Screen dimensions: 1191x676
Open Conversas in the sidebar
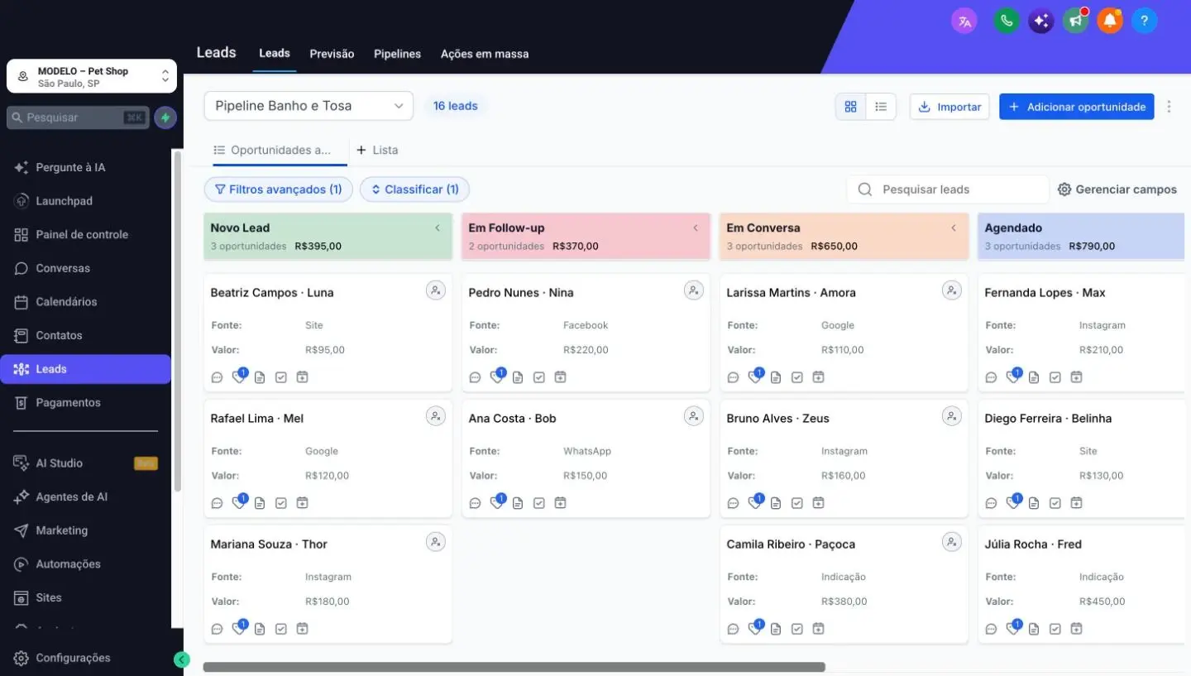point(63,268)
